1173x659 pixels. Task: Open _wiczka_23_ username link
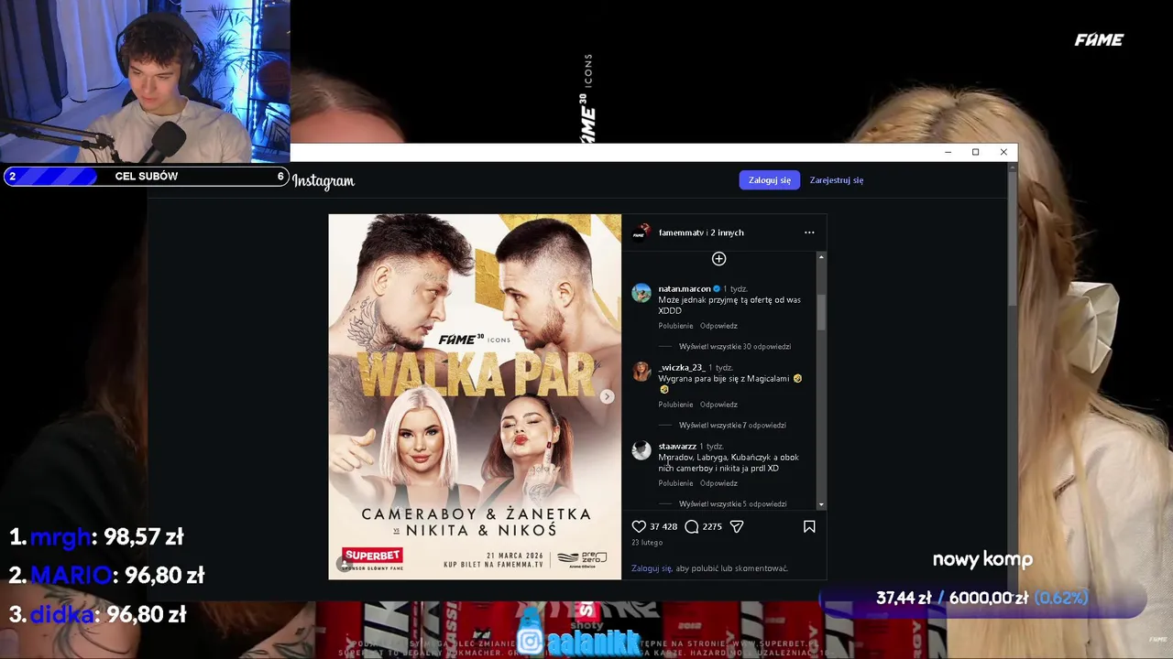click(x=682, y=368)
